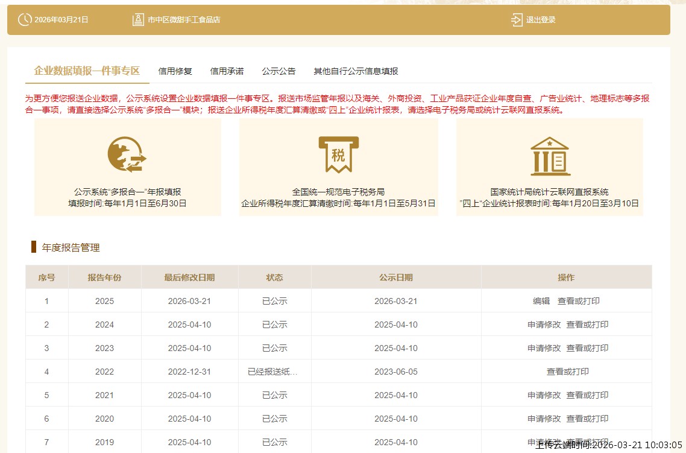
Task: Switch to the 信用修复 tab
Action: 175,71
